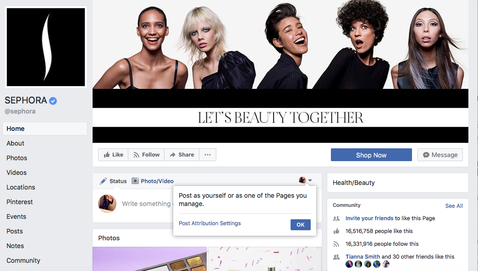The width and height of the screenshot is (478, 271).
Task: Expand the Community section via See All
Action: tap(454, 206)
